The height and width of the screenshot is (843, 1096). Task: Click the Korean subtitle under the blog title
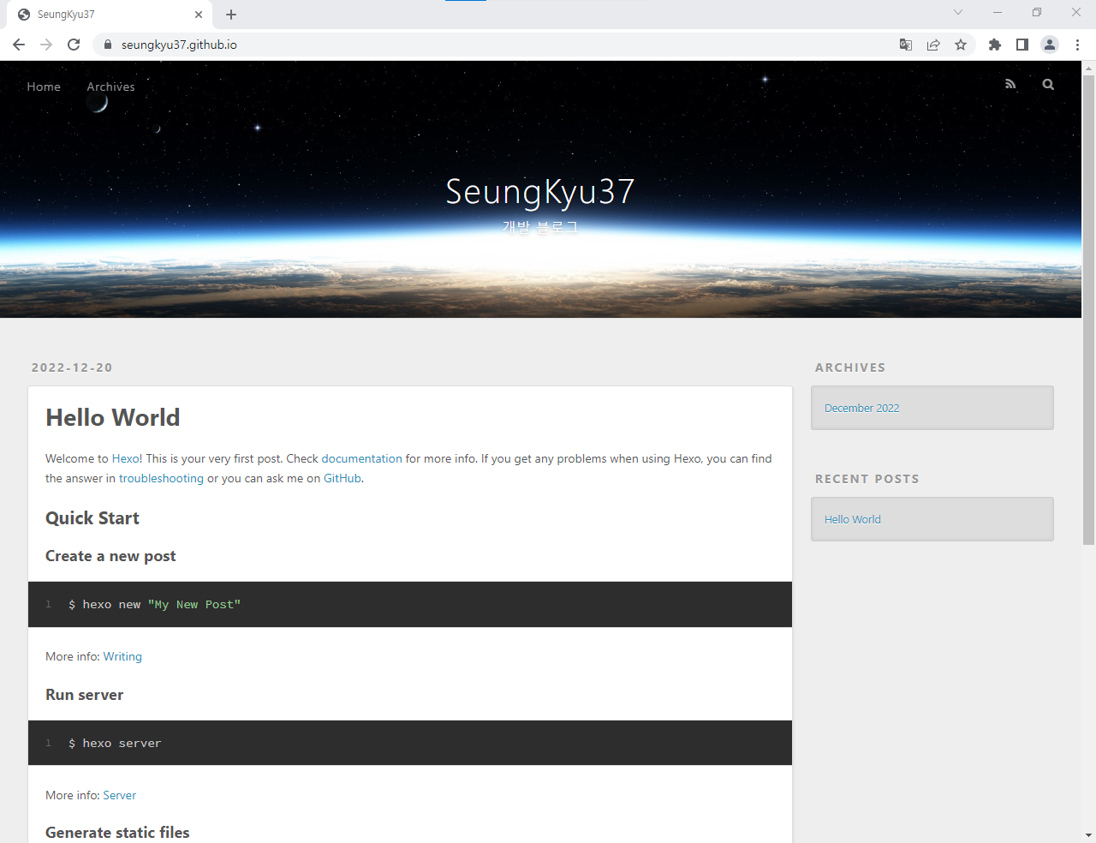(540, 227)
